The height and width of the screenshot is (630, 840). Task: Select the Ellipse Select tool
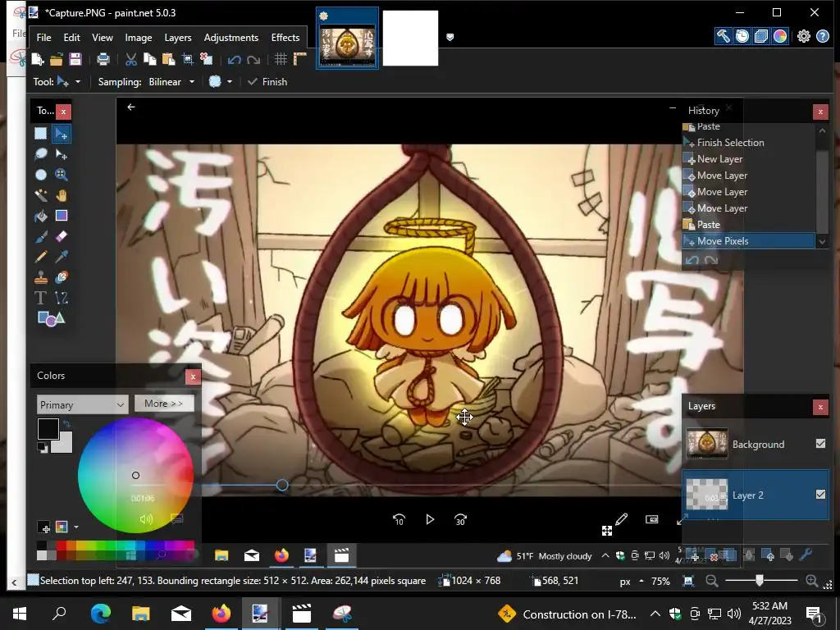click(41, 175)
